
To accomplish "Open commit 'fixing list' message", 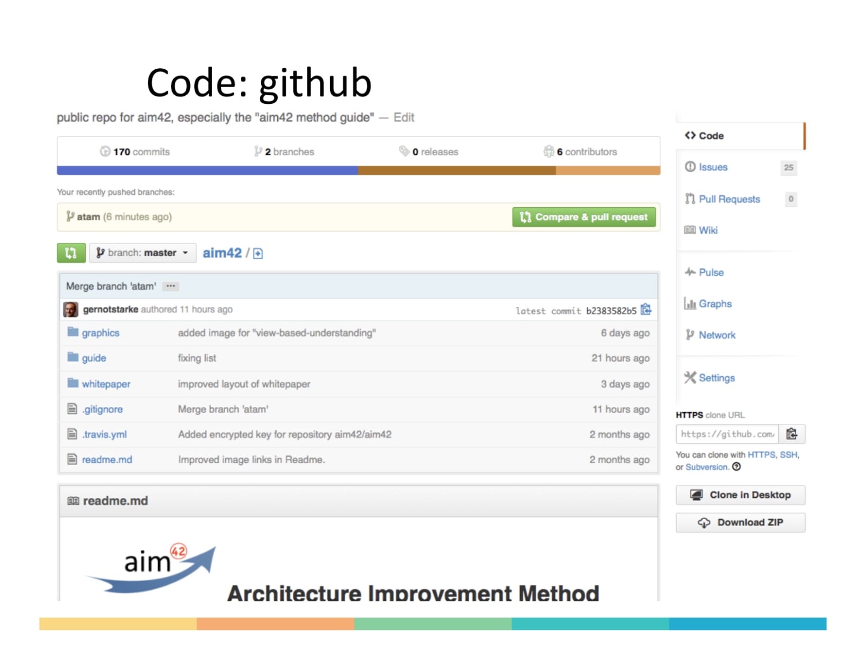I will tap(197, 358).
